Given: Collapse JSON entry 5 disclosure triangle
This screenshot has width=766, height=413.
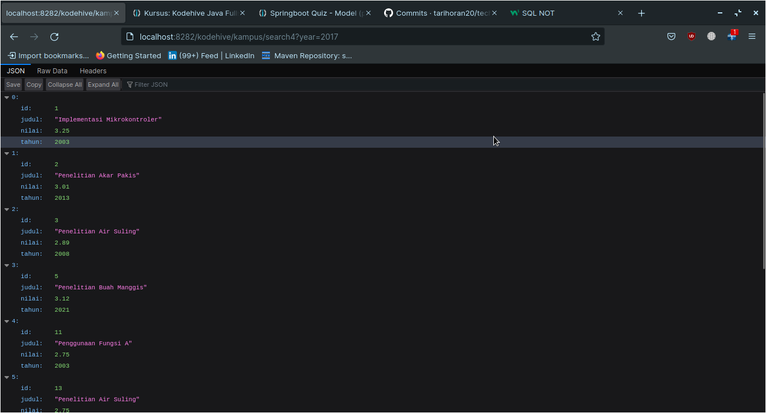Looking at the screenshot, I should pos(7,377).
